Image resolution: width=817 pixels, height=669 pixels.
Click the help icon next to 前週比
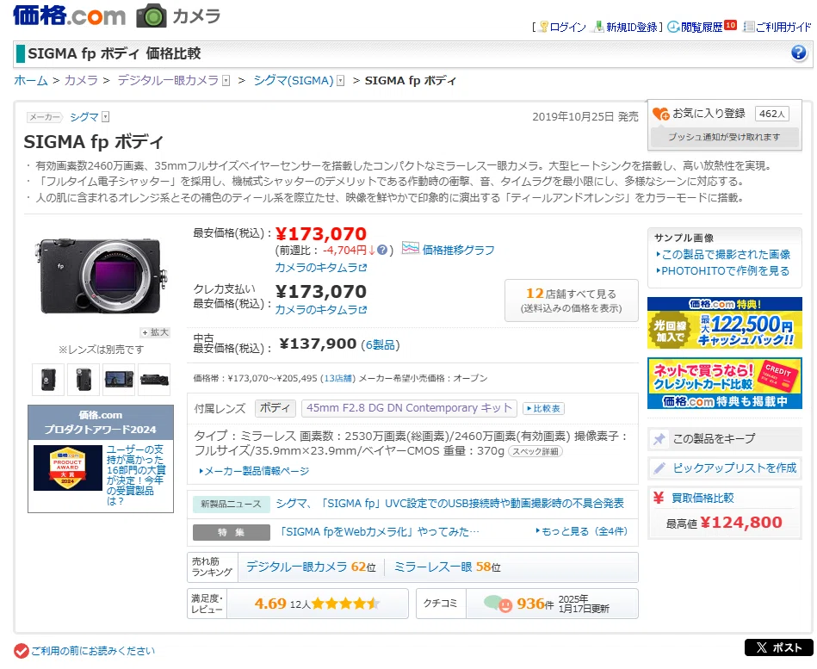click(382, 250)
